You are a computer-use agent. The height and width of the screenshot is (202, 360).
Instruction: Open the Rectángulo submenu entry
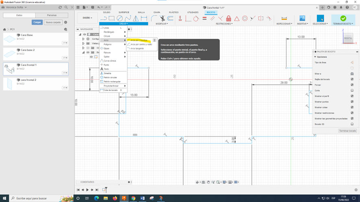tap(113, 32)
